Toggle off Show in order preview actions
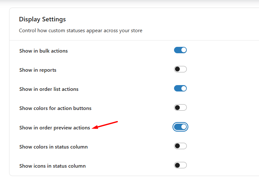The width and height of the screenshot is (259, 182). pyautogui.click(x=180, y=127)
